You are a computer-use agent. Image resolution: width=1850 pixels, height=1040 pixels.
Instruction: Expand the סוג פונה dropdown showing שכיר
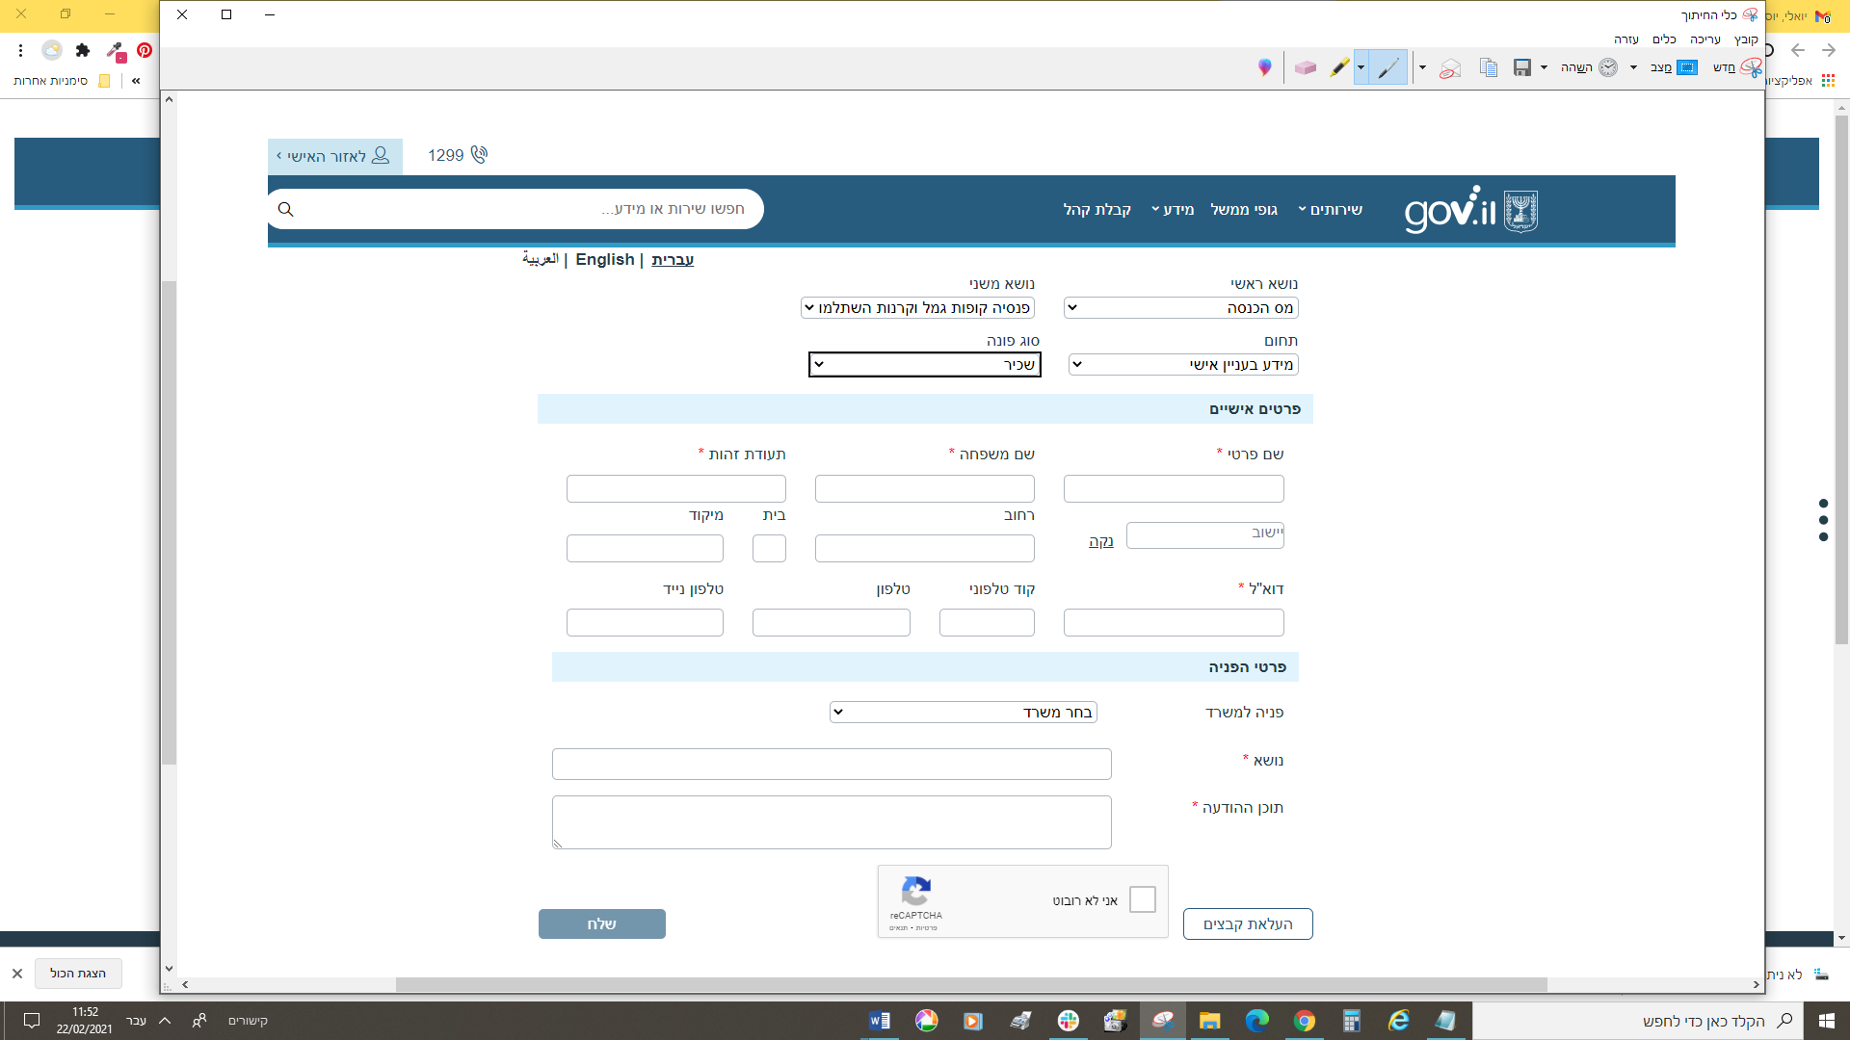pyautogui.click(x=924, y=364)
